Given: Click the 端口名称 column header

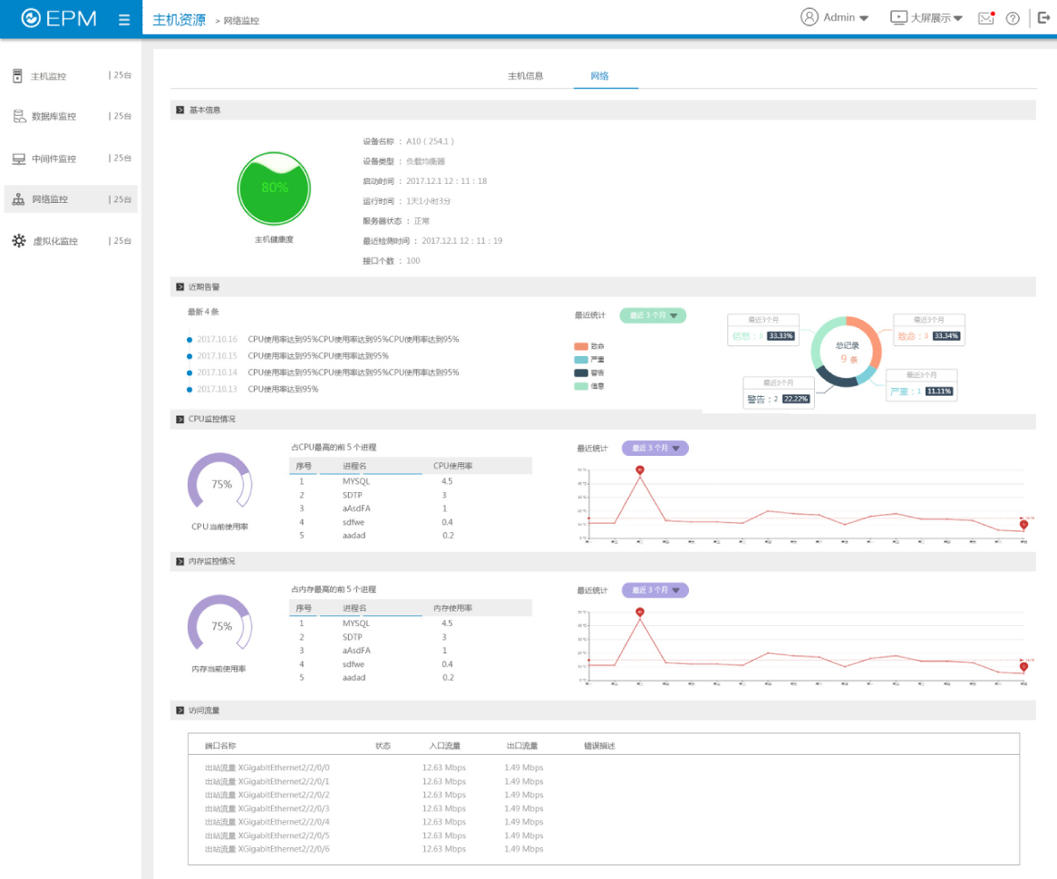Looking at the screenshot, I should (x=220, y=746).
